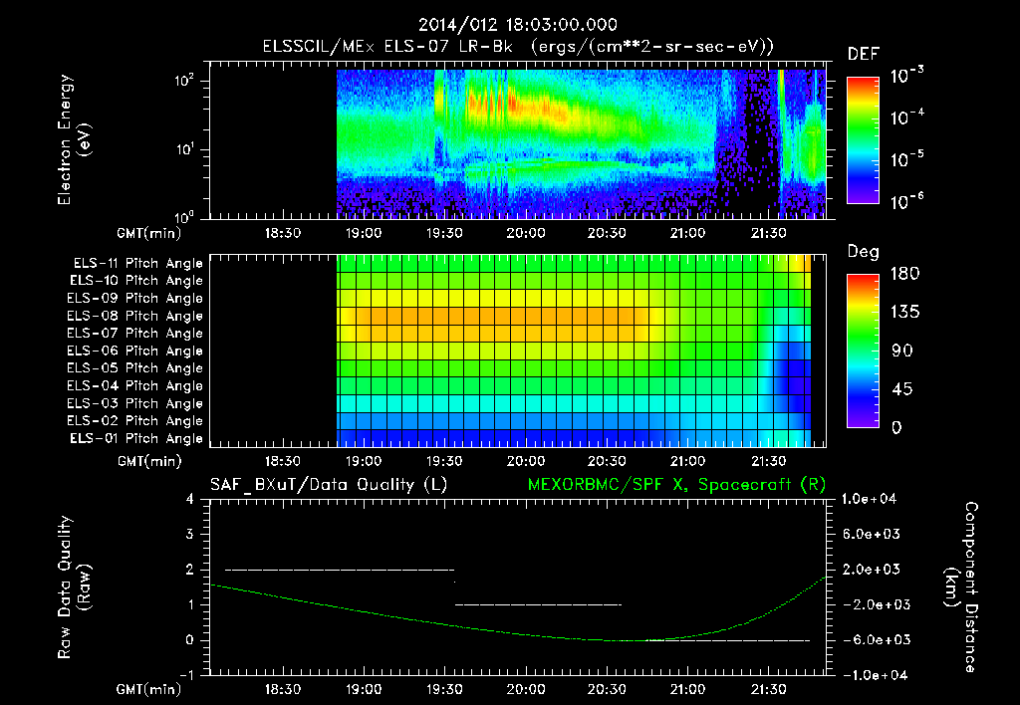1020x705 pixels.
Task: Click the Electron Energy (eV) axis label
Action: pos(74,139)
